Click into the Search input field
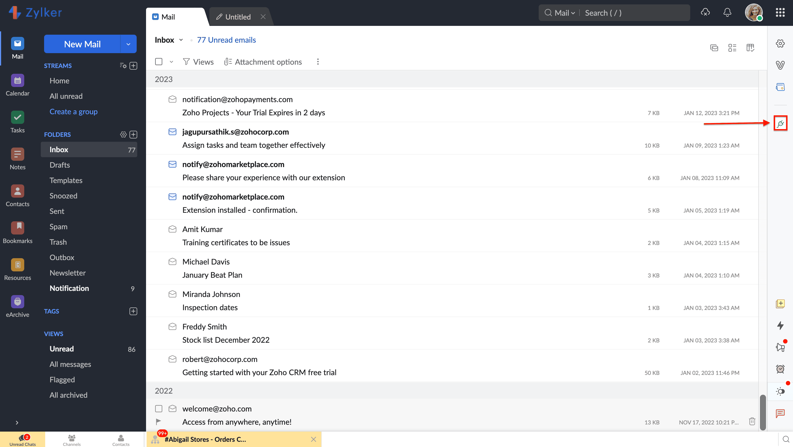 point(634,13)
